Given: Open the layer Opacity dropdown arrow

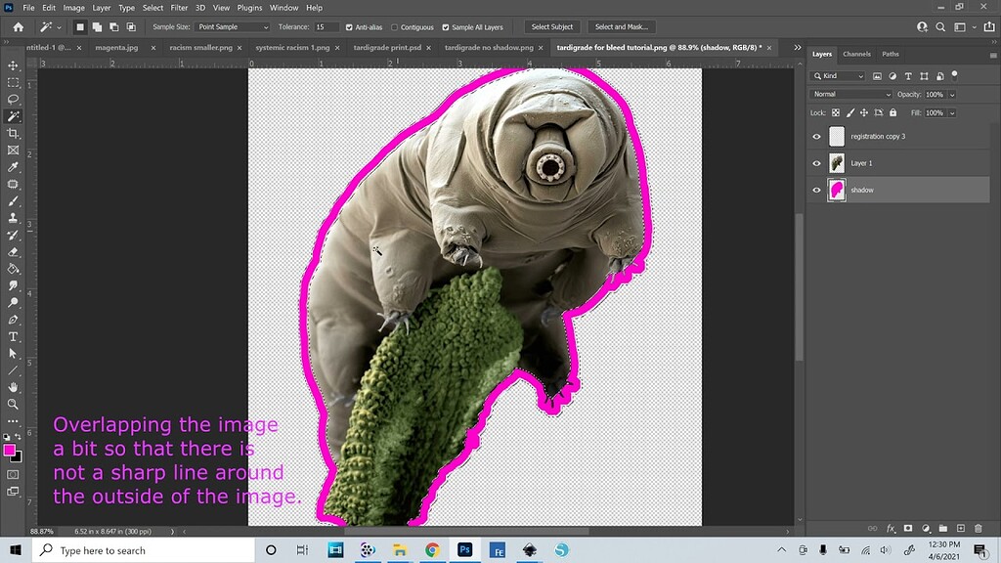Looking at the screenshot, I should coord(952,95).
